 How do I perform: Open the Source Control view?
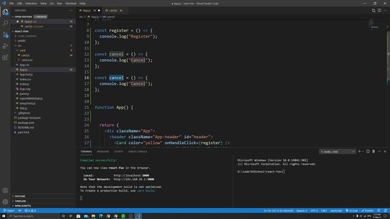coord(5,35)
